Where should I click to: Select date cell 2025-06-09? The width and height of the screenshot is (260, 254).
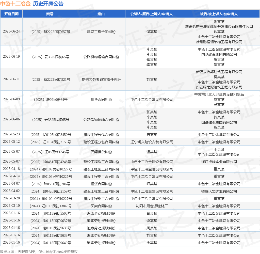pyautogui.click(x=11, y=99)
